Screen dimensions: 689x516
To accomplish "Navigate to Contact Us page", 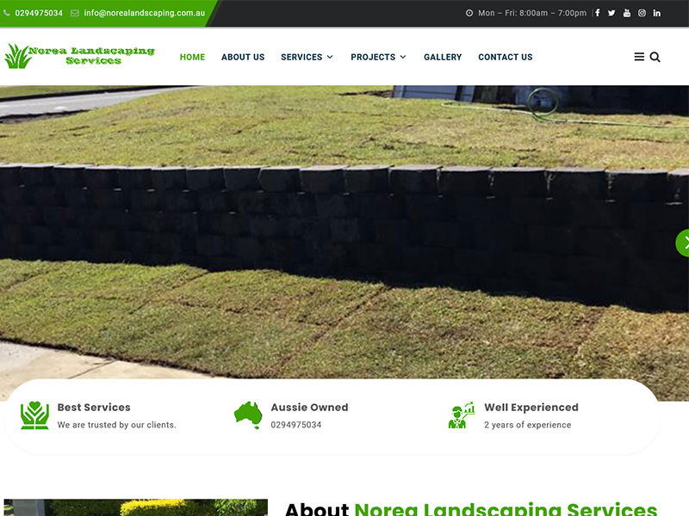I will (506, 57).
